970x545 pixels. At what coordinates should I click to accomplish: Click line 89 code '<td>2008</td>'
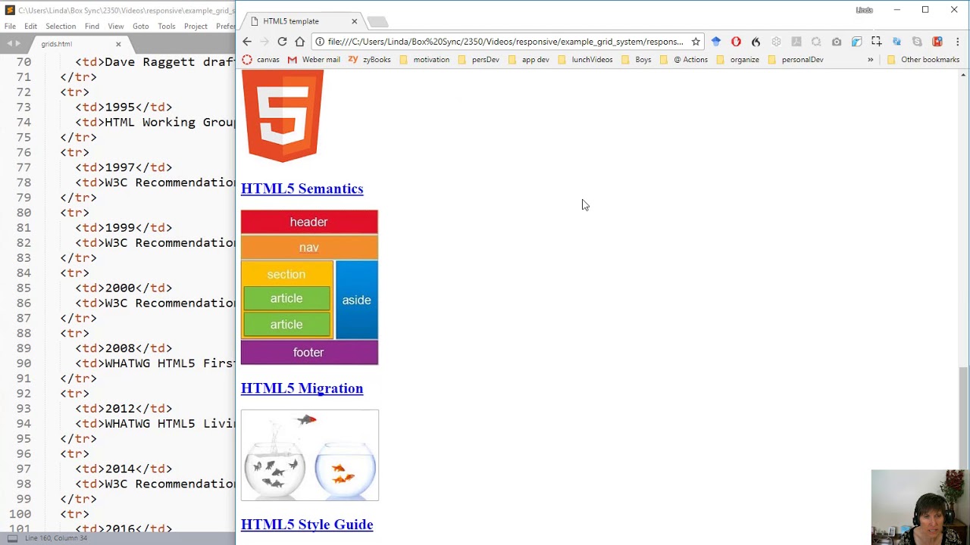coord(124,348)
